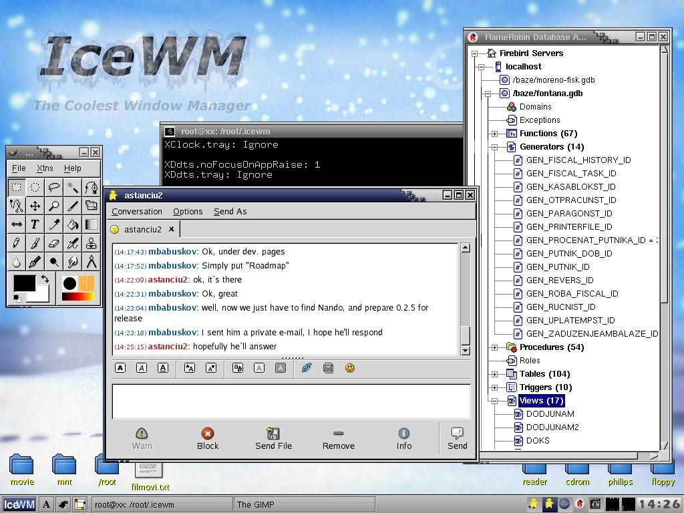
Task: Select the Flip tool in GIMP
Action: tap(17, 224)
